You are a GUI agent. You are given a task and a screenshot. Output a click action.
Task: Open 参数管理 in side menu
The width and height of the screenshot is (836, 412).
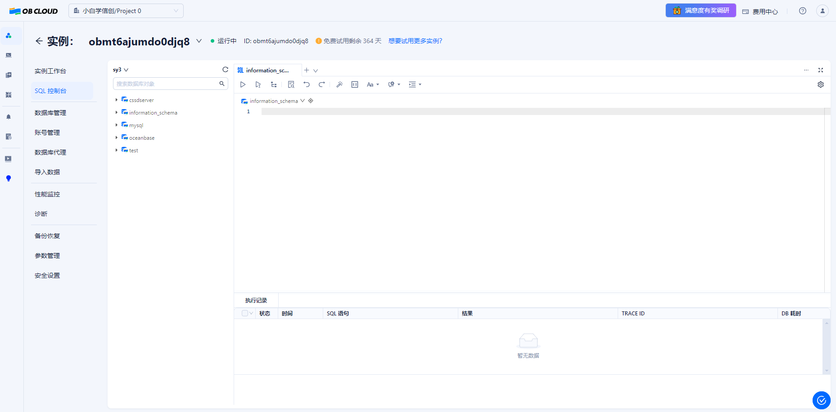point(47,256)
